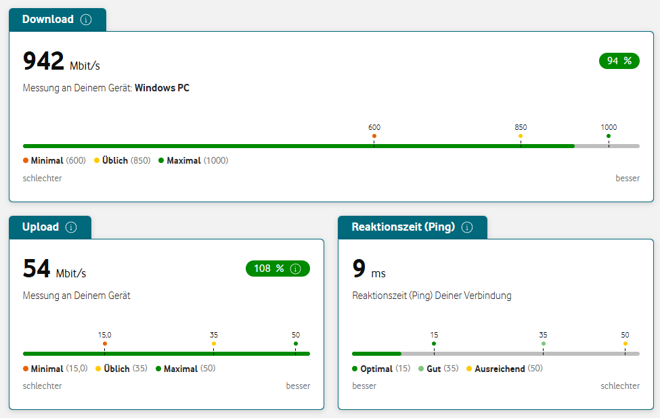Click the ping reaction time progress bar
The width and height of the screenshot is (660, 418).
point(496,354)
